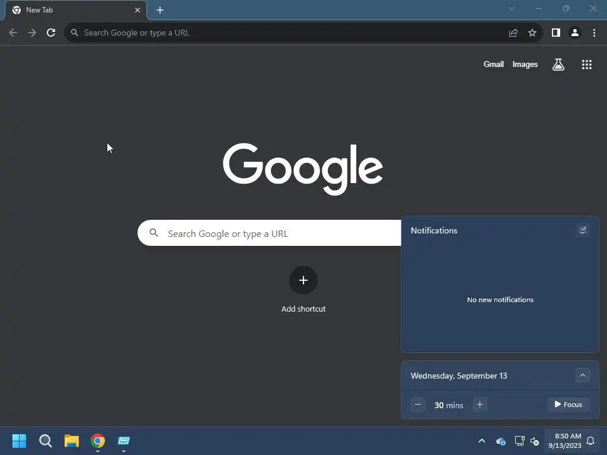This screenshot has width=607, height=455.
Task: Start the Focus session
Action: click(x=568, y=405)
